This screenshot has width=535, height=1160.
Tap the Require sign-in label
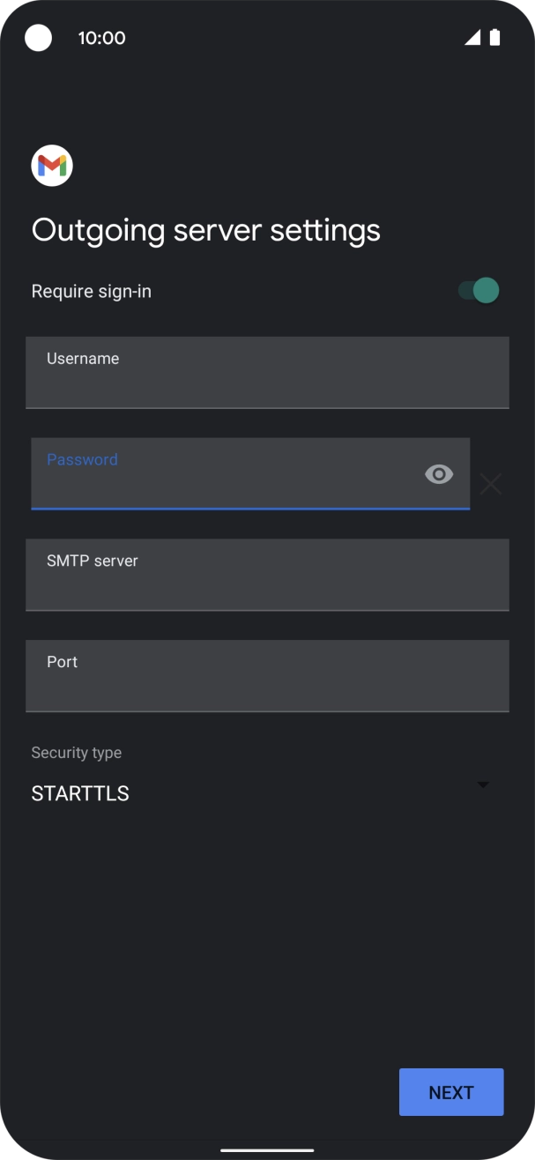tap(91, 291)
